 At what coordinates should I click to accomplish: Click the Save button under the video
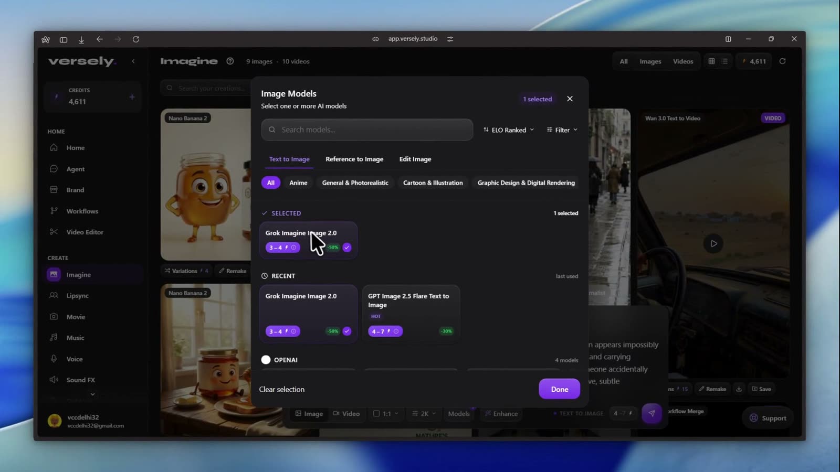tap(761, 389)
